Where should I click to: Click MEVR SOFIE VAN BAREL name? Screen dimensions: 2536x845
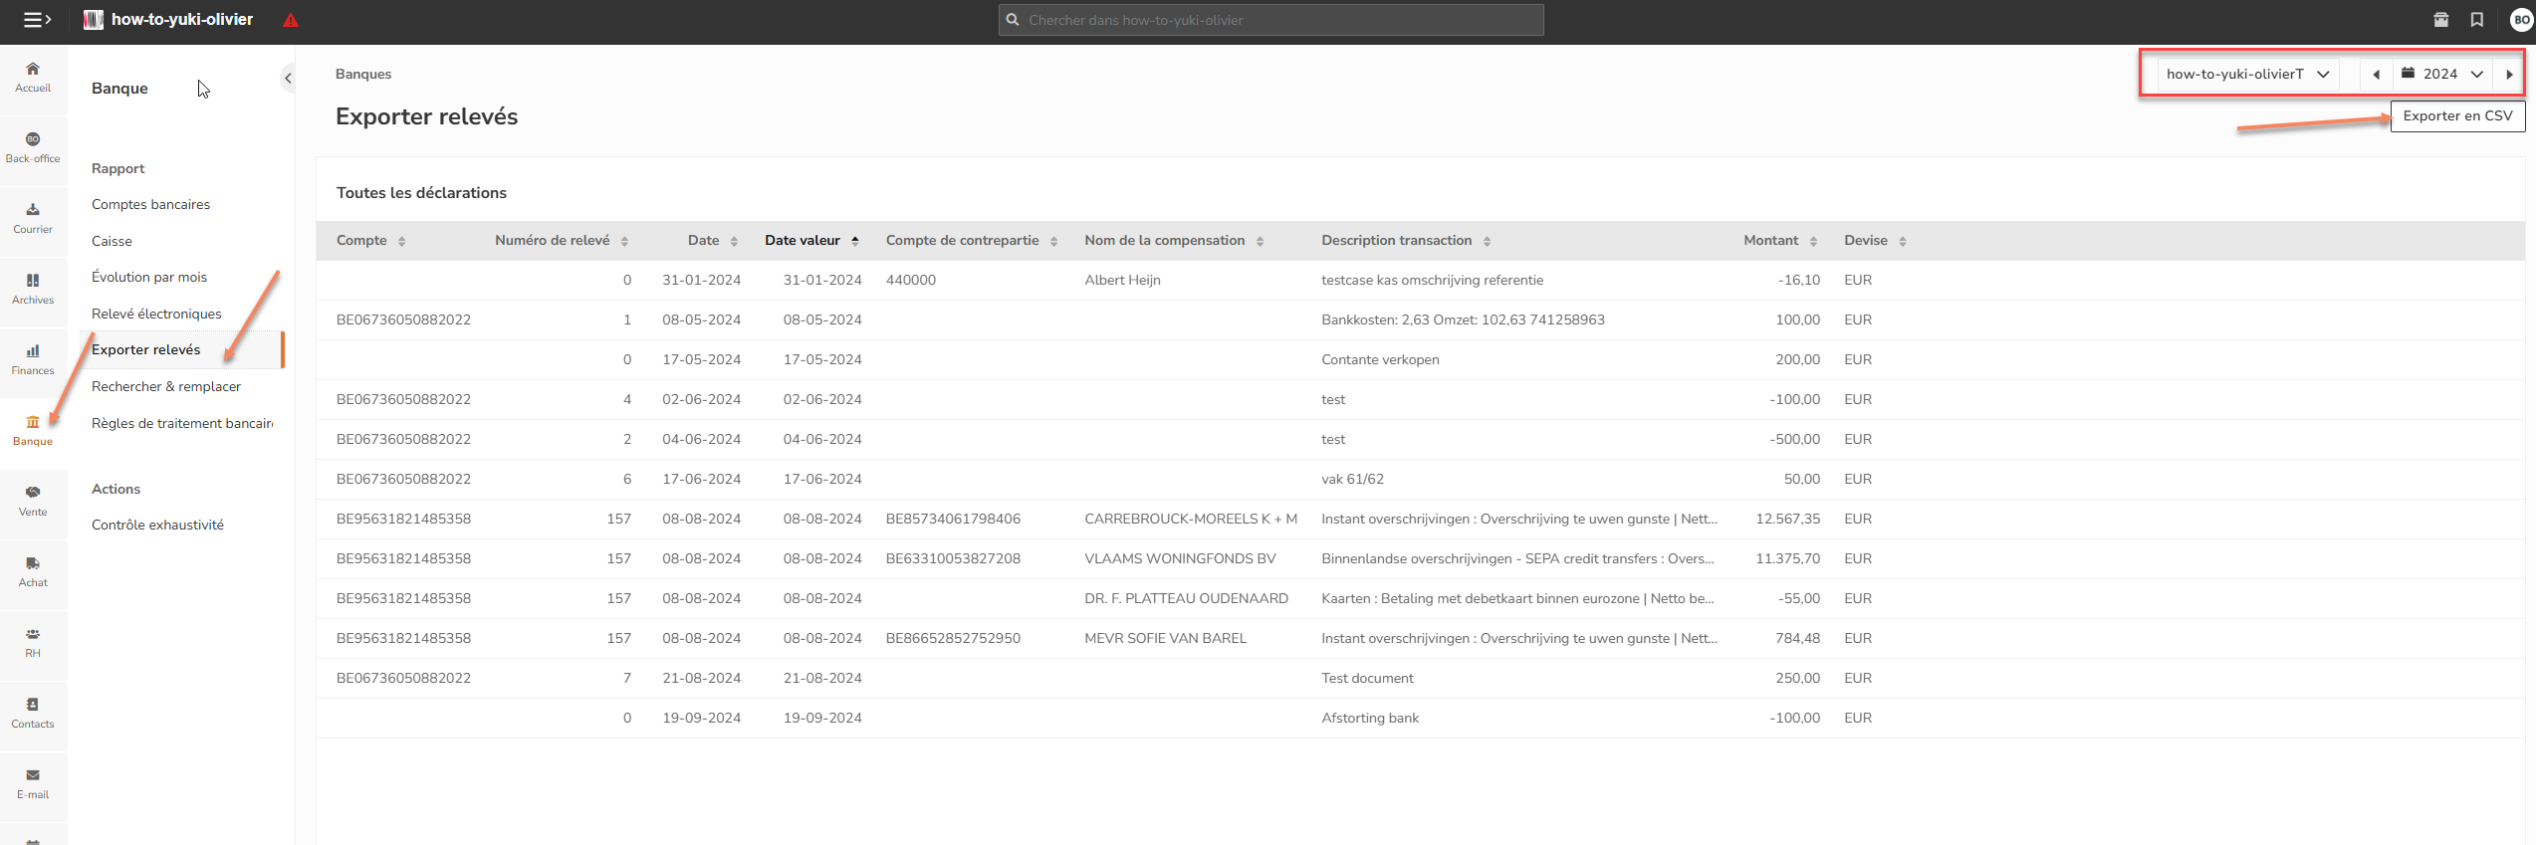[x=1165, y=638]
